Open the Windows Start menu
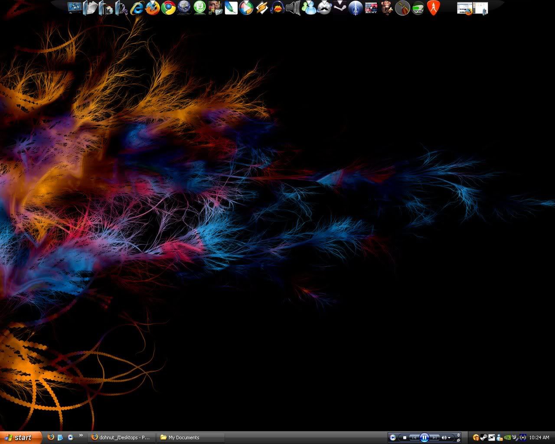The image size is (555, 444). (21, 437)
